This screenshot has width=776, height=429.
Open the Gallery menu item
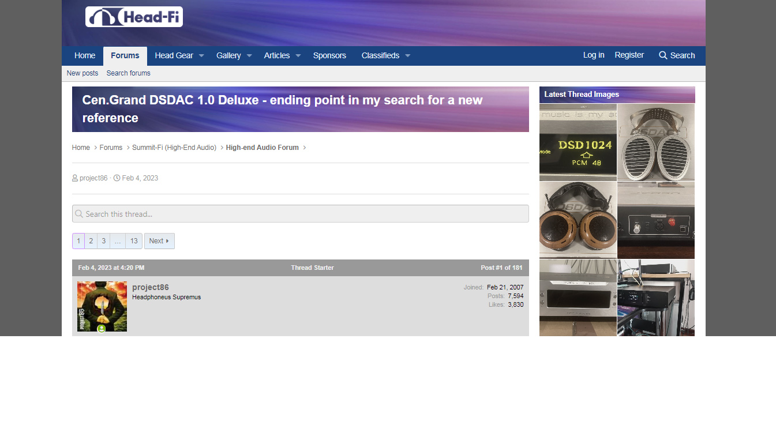(x=228, y=56)
